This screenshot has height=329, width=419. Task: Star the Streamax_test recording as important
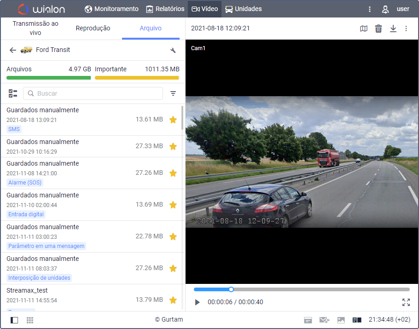coord(173,300)
